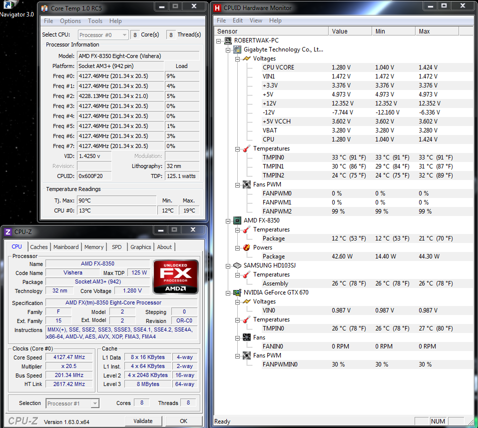Click the Core Temp title bar icon

pyautogui.click(x=44, y=8)
